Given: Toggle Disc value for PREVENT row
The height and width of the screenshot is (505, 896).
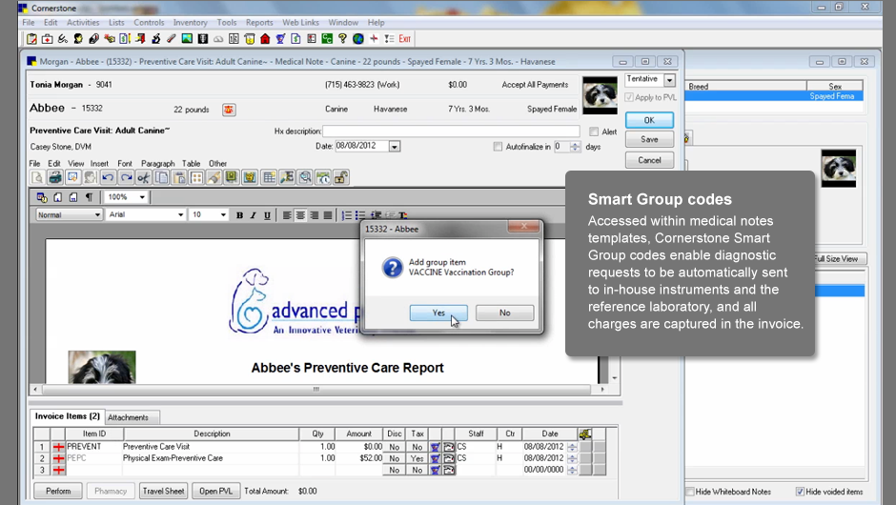Looking at the screenshot, I should [x=394, y=447].
